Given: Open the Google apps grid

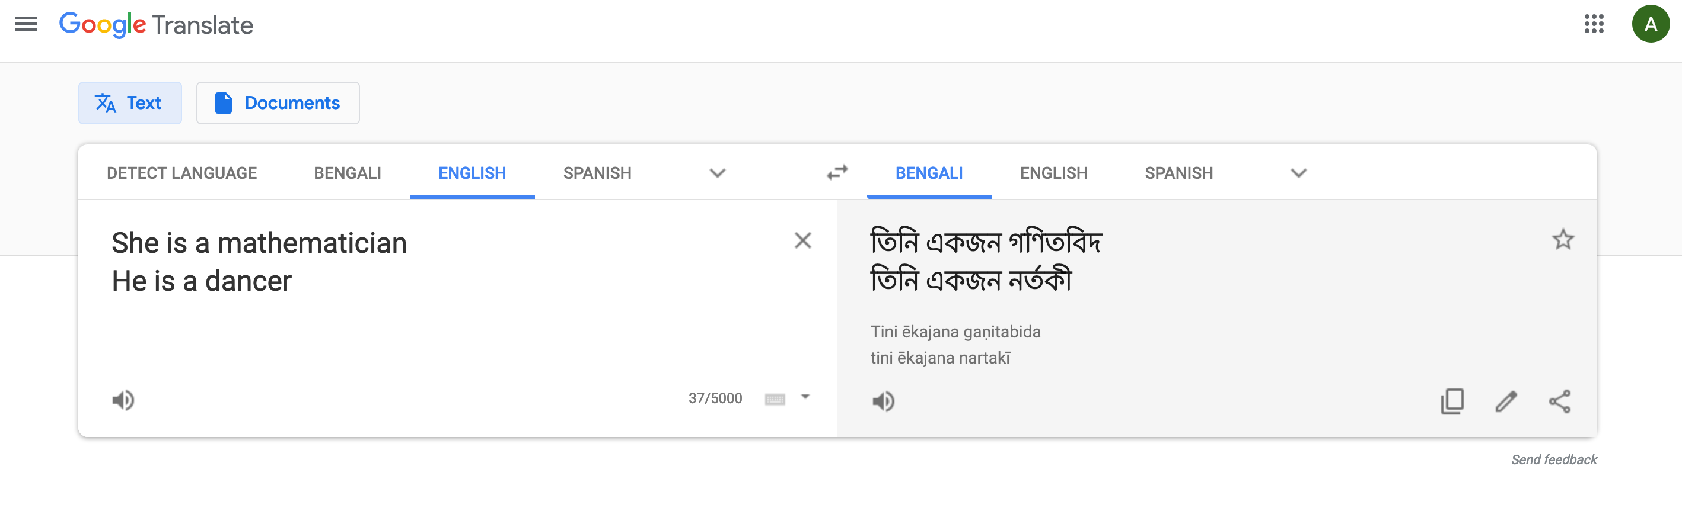Looking at the screenshot, I should tap(1594, 24).
